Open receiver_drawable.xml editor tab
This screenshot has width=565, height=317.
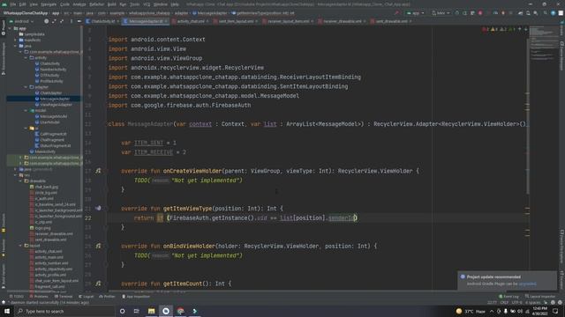(x=342, y=21)
